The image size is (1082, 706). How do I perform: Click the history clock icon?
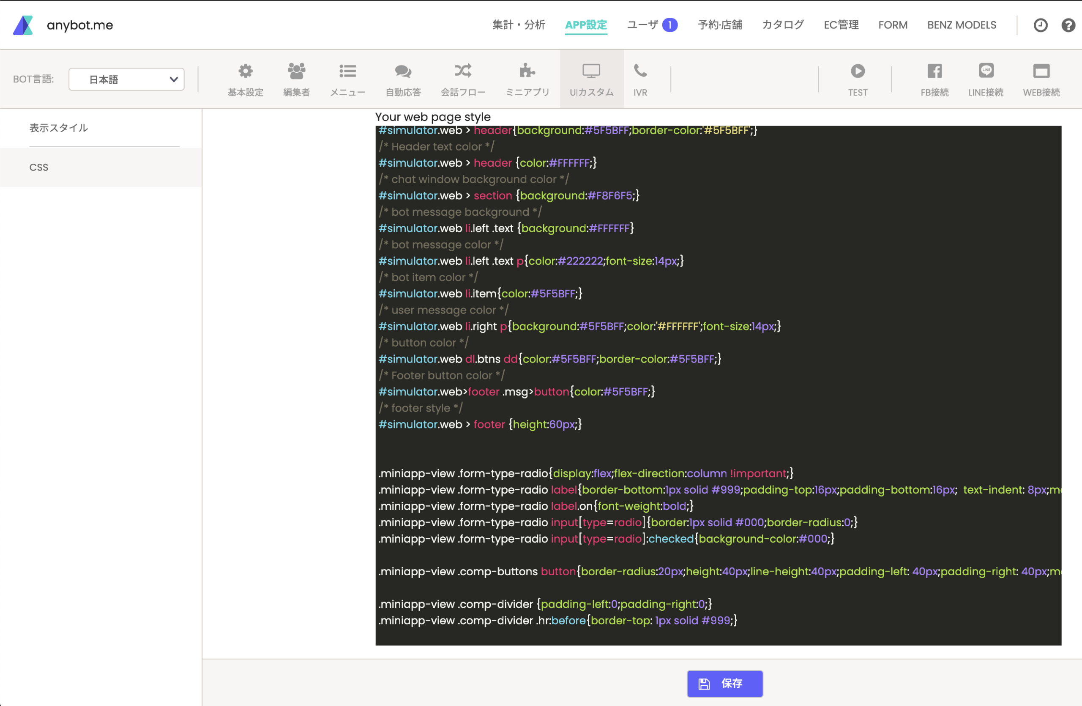coord(1041,25)
